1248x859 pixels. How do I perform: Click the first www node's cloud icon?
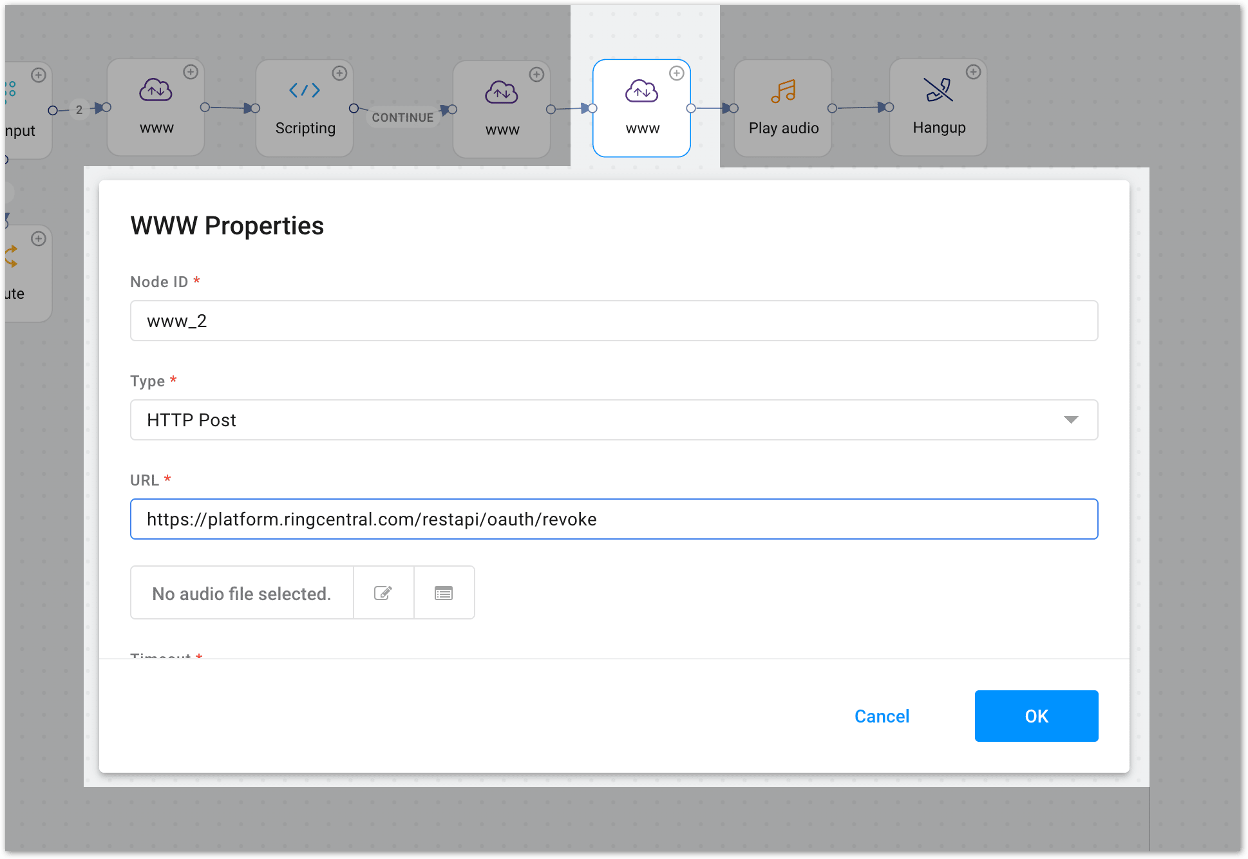click(155, 92)
